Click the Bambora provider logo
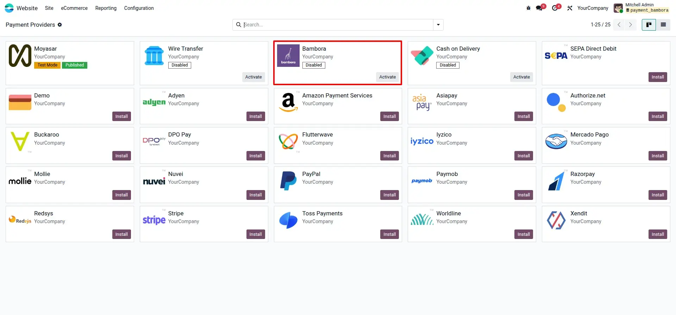 click(x=288, y=56)
